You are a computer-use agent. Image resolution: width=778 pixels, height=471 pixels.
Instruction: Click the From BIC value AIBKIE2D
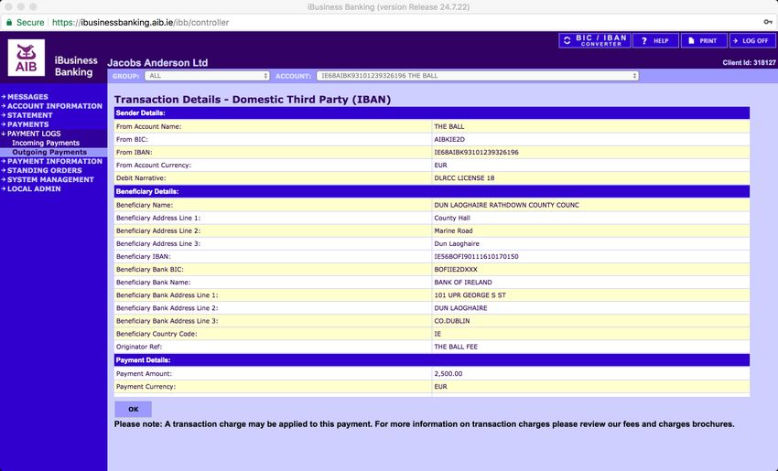(449, 139)
